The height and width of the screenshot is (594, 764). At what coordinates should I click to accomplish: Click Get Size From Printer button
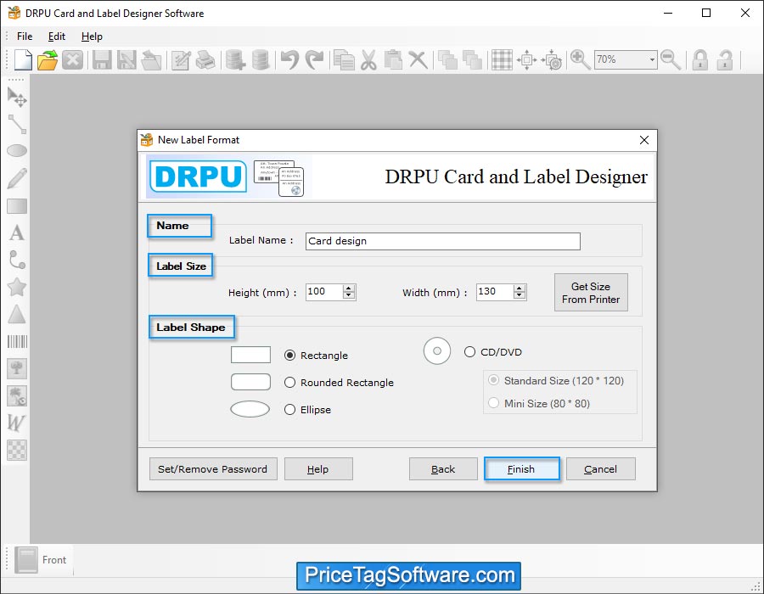pyautogui.click(x=591, y=293)
